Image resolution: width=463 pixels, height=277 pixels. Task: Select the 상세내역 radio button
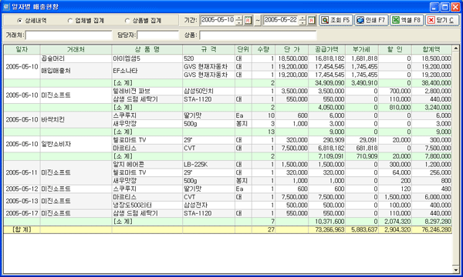(19, 21)
